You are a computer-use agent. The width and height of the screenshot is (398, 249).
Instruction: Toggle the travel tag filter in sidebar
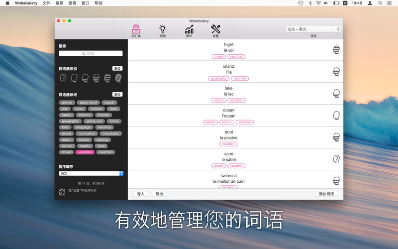click(66, 152)
